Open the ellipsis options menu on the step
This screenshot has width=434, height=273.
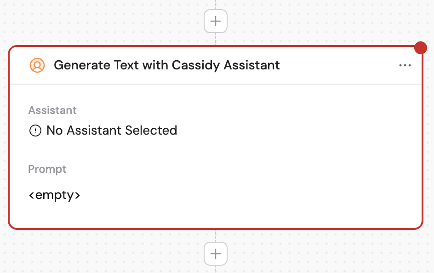pos(405,65)
